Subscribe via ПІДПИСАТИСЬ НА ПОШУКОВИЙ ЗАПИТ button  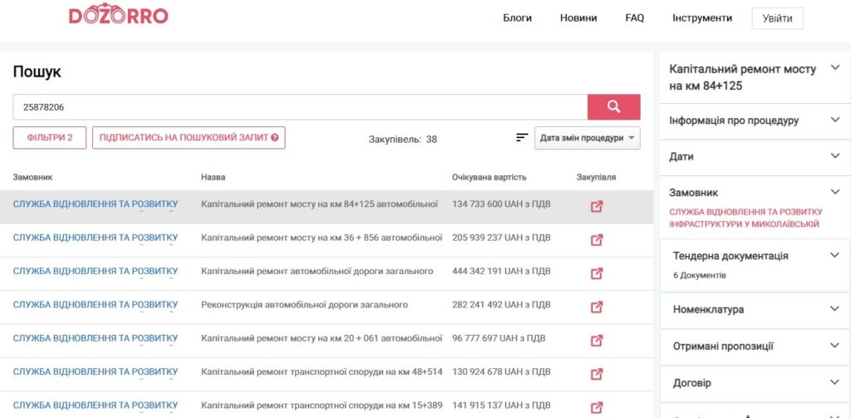click(x=189, y=138)
